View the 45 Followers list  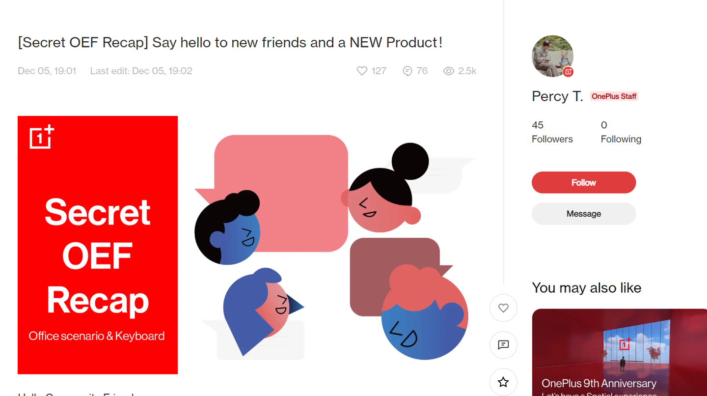(x=552, y=132)
